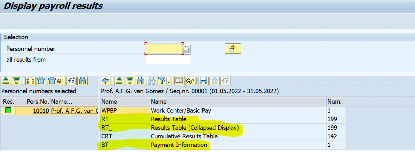Click the back arrow icon in right toolbar
The height and width of the screenshot is (153, 415).
106,81
